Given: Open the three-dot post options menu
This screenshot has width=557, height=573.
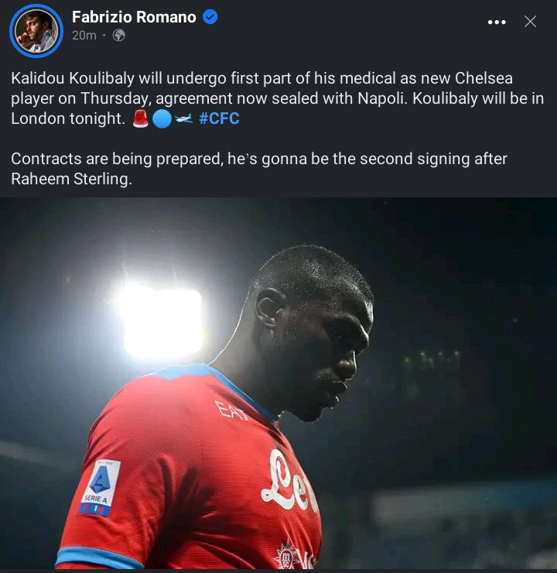Looking at the screenshot, I should pyautogui.click(x=497, y=22).
